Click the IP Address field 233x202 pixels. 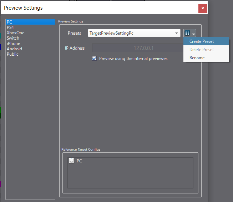click(138, 48)
